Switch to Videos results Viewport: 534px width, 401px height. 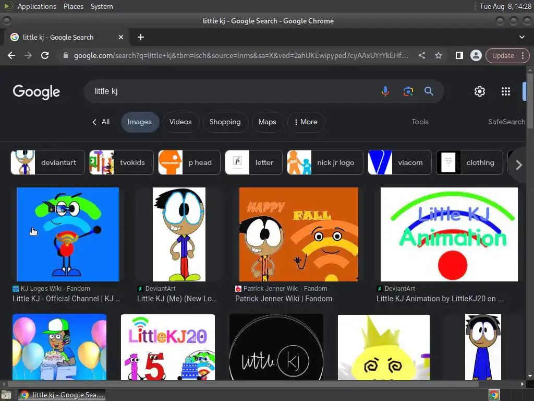(x=180, y=122)
